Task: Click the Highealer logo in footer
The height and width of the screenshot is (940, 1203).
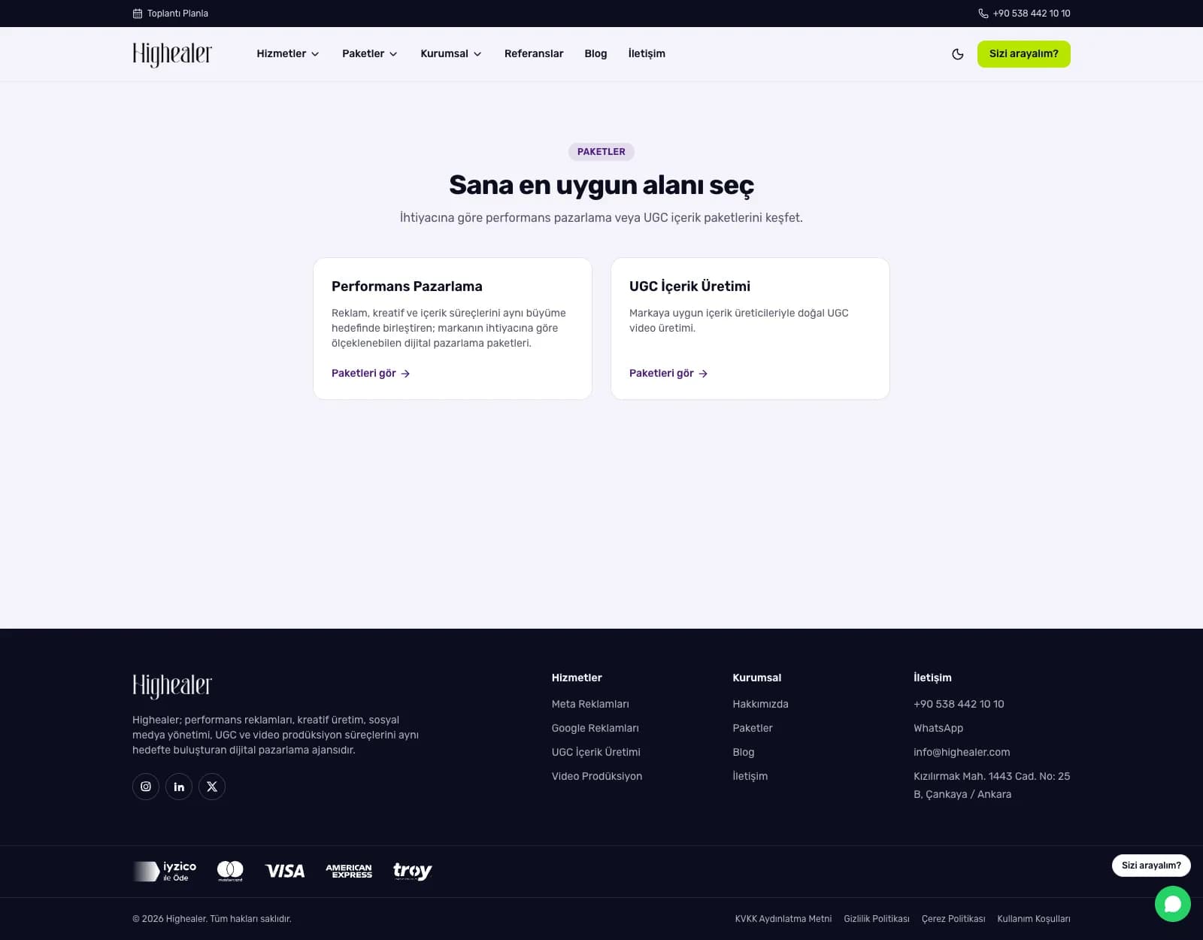Action: (172, 686)
